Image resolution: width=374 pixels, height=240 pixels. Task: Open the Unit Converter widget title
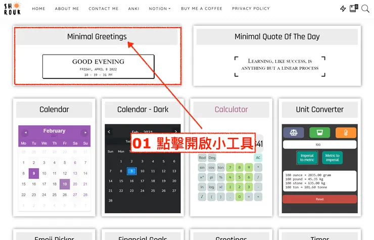point(319,109)
